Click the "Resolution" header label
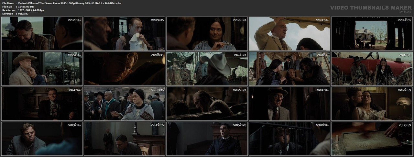 click(x=8, y=10)
